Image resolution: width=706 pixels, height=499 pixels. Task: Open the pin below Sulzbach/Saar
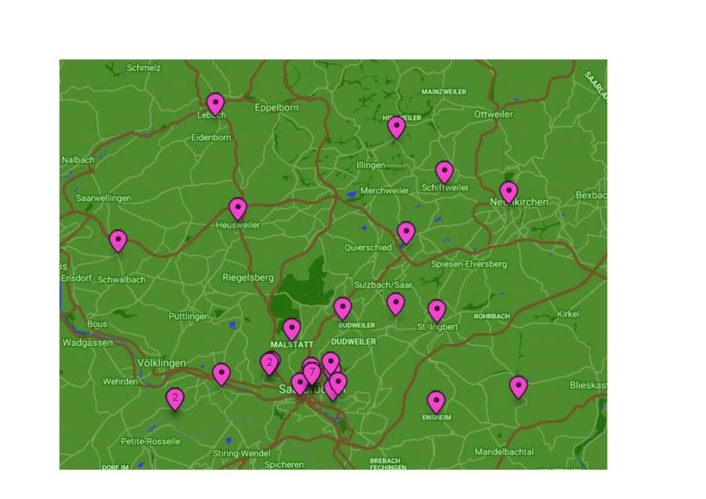click(396, 304)
